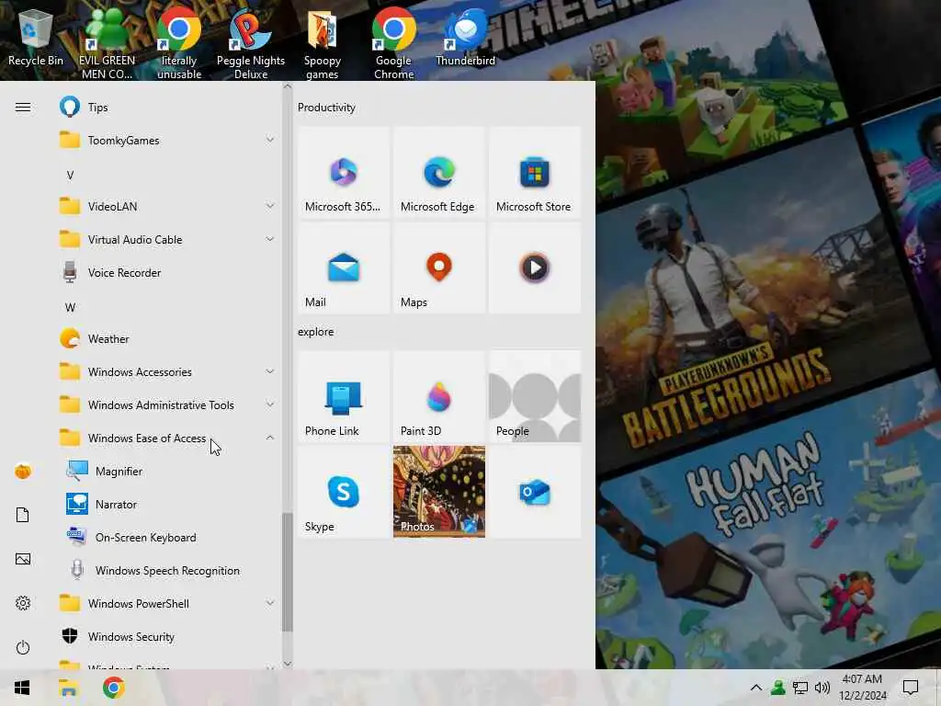Screen dimensions: 941x706
Task: Open the Outlook tile
Action: click(x=534, y=493)
